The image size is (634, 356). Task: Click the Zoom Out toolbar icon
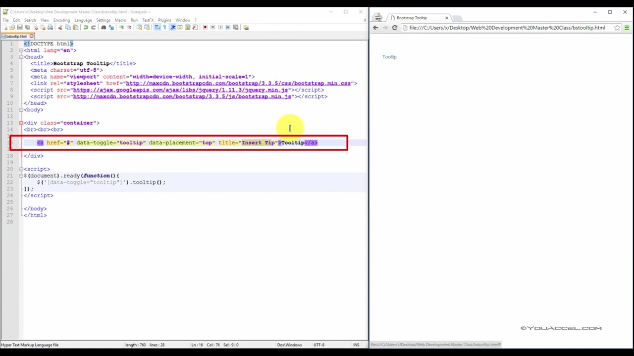point(129,27)
